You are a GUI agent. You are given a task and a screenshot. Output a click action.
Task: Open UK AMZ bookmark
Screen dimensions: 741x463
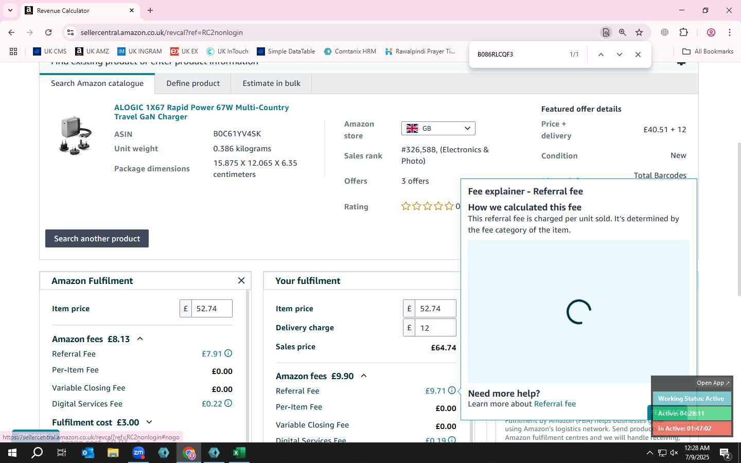92,51
